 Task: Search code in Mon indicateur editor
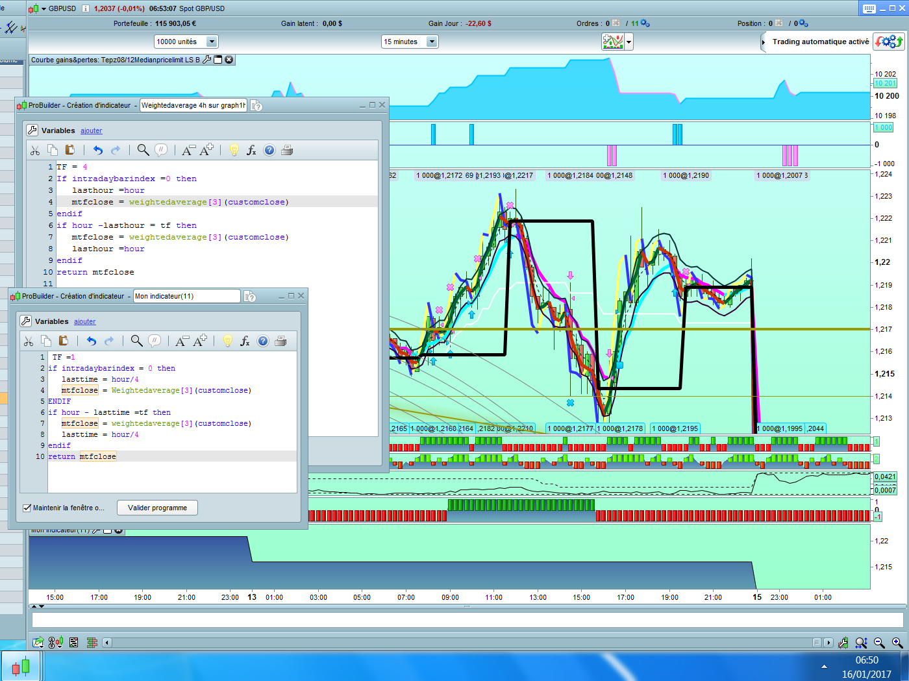coord(136,341)
